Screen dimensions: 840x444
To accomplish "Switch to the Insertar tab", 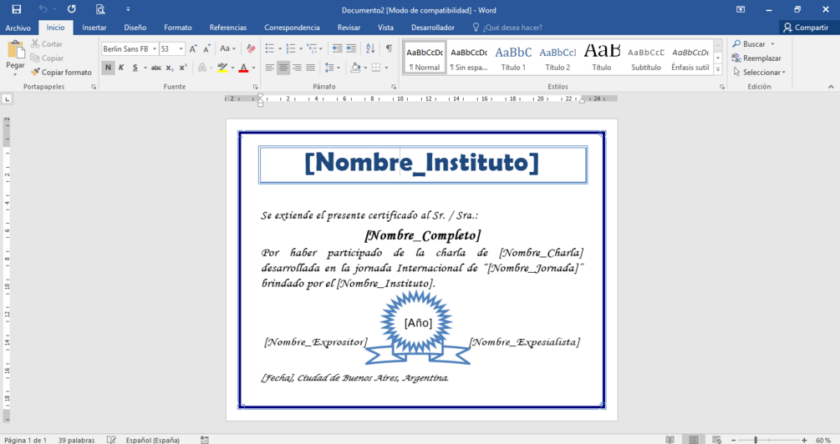I will pos(94,28).
